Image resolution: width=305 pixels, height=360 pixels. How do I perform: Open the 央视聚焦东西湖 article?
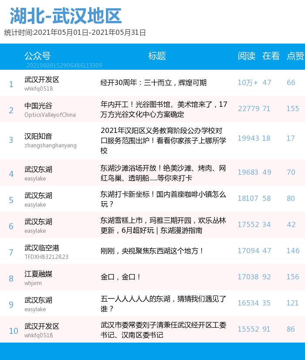click(152, 251)
